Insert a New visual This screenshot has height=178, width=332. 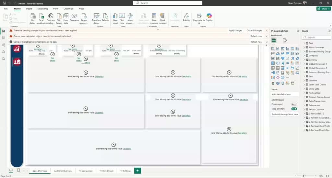[115, 18]
